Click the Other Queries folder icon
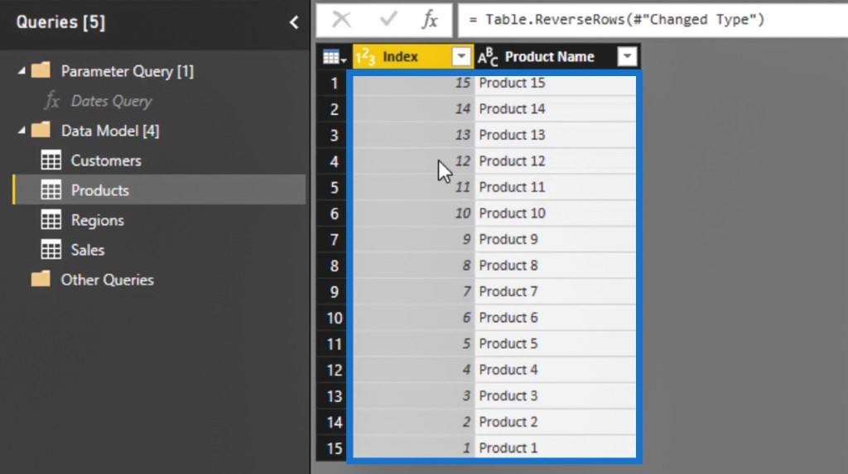The width and height of the screenshot is (848, 474). [x=41, y=279]
